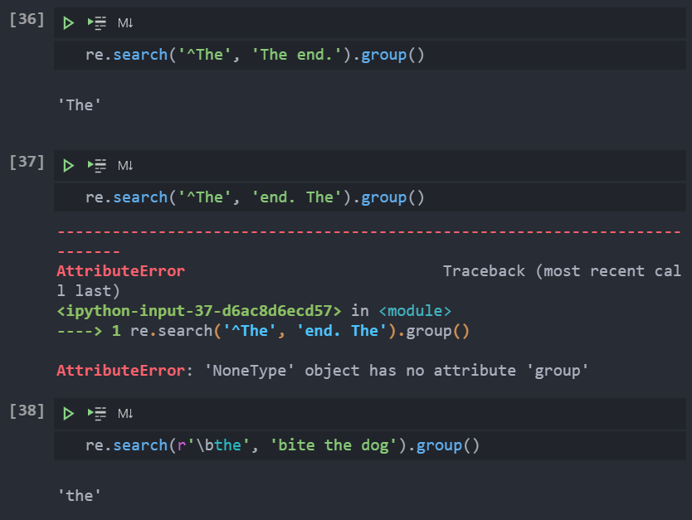This screenshot has width=692, height=520.
Task: Click traceback arrow line 1 code
Action: pyautogui.click(x=263, y=331)
